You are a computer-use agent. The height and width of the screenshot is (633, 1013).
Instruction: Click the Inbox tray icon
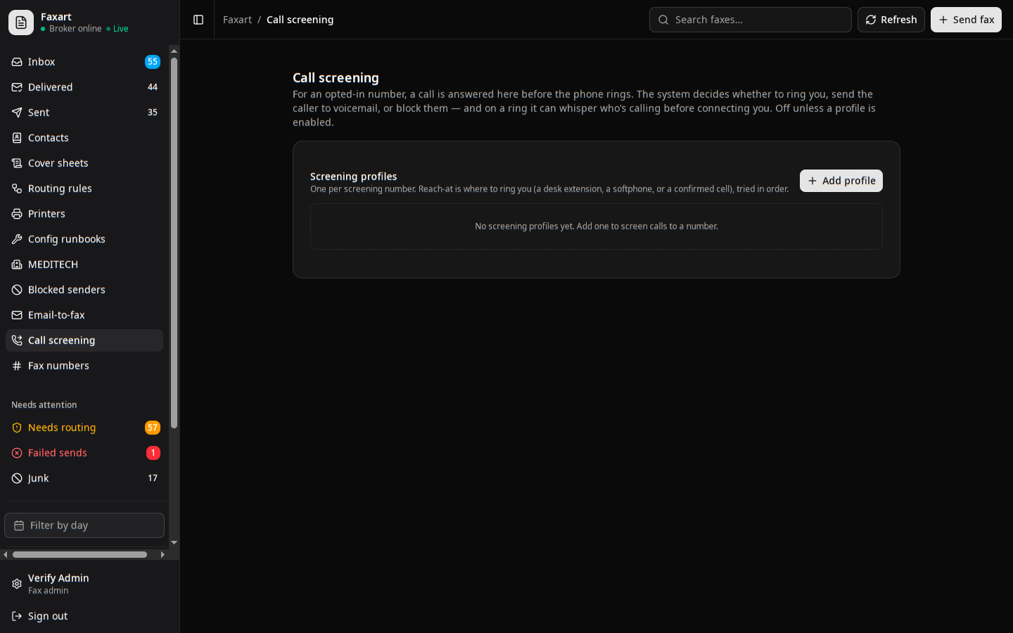click(17, 62)
